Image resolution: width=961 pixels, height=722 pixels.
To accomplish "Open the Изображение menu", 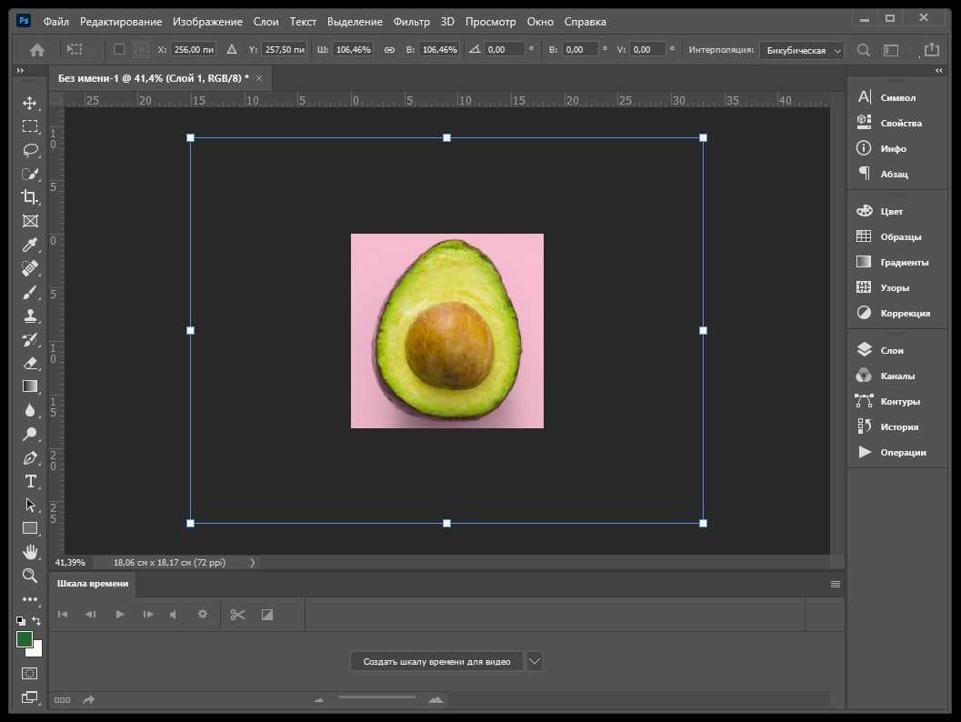I will [208, 21].
